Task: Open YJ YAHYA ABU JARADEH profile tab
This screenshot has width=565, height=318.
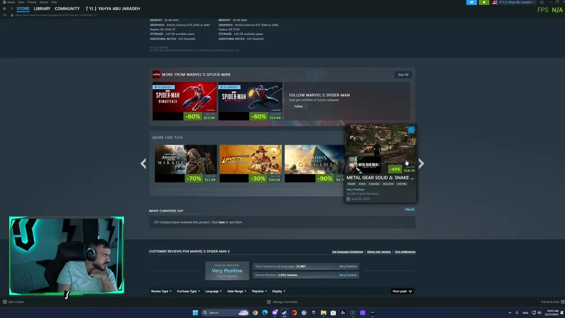Action: coord(113,8)
